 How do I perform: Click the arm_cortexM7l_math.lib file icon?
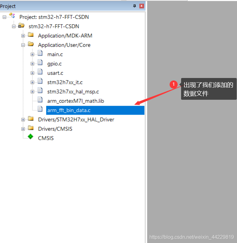coord(40,99)
